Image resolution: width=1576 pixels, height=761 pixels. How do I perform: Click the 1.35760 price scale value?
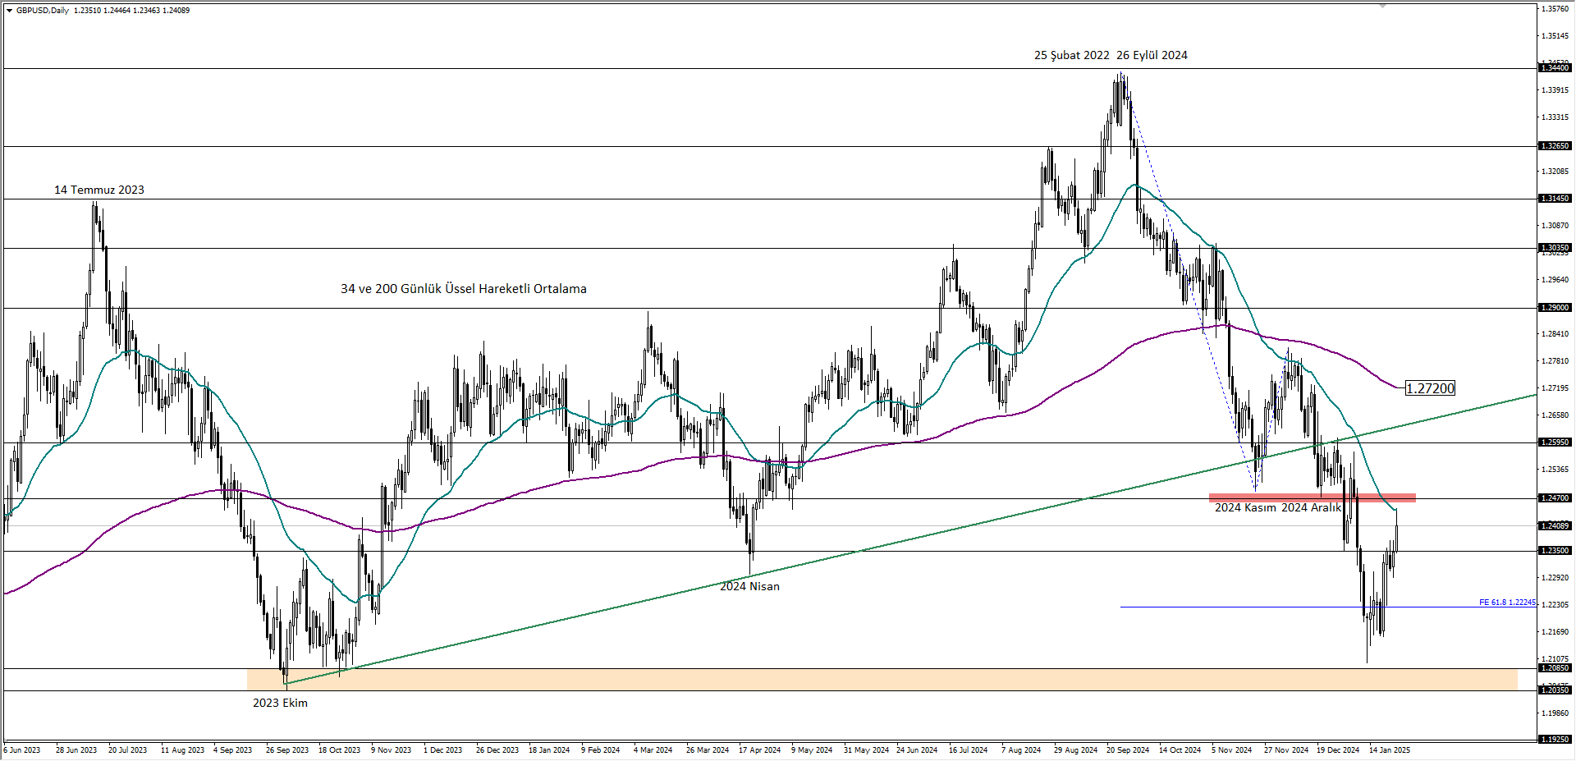tap(1555, 9)
